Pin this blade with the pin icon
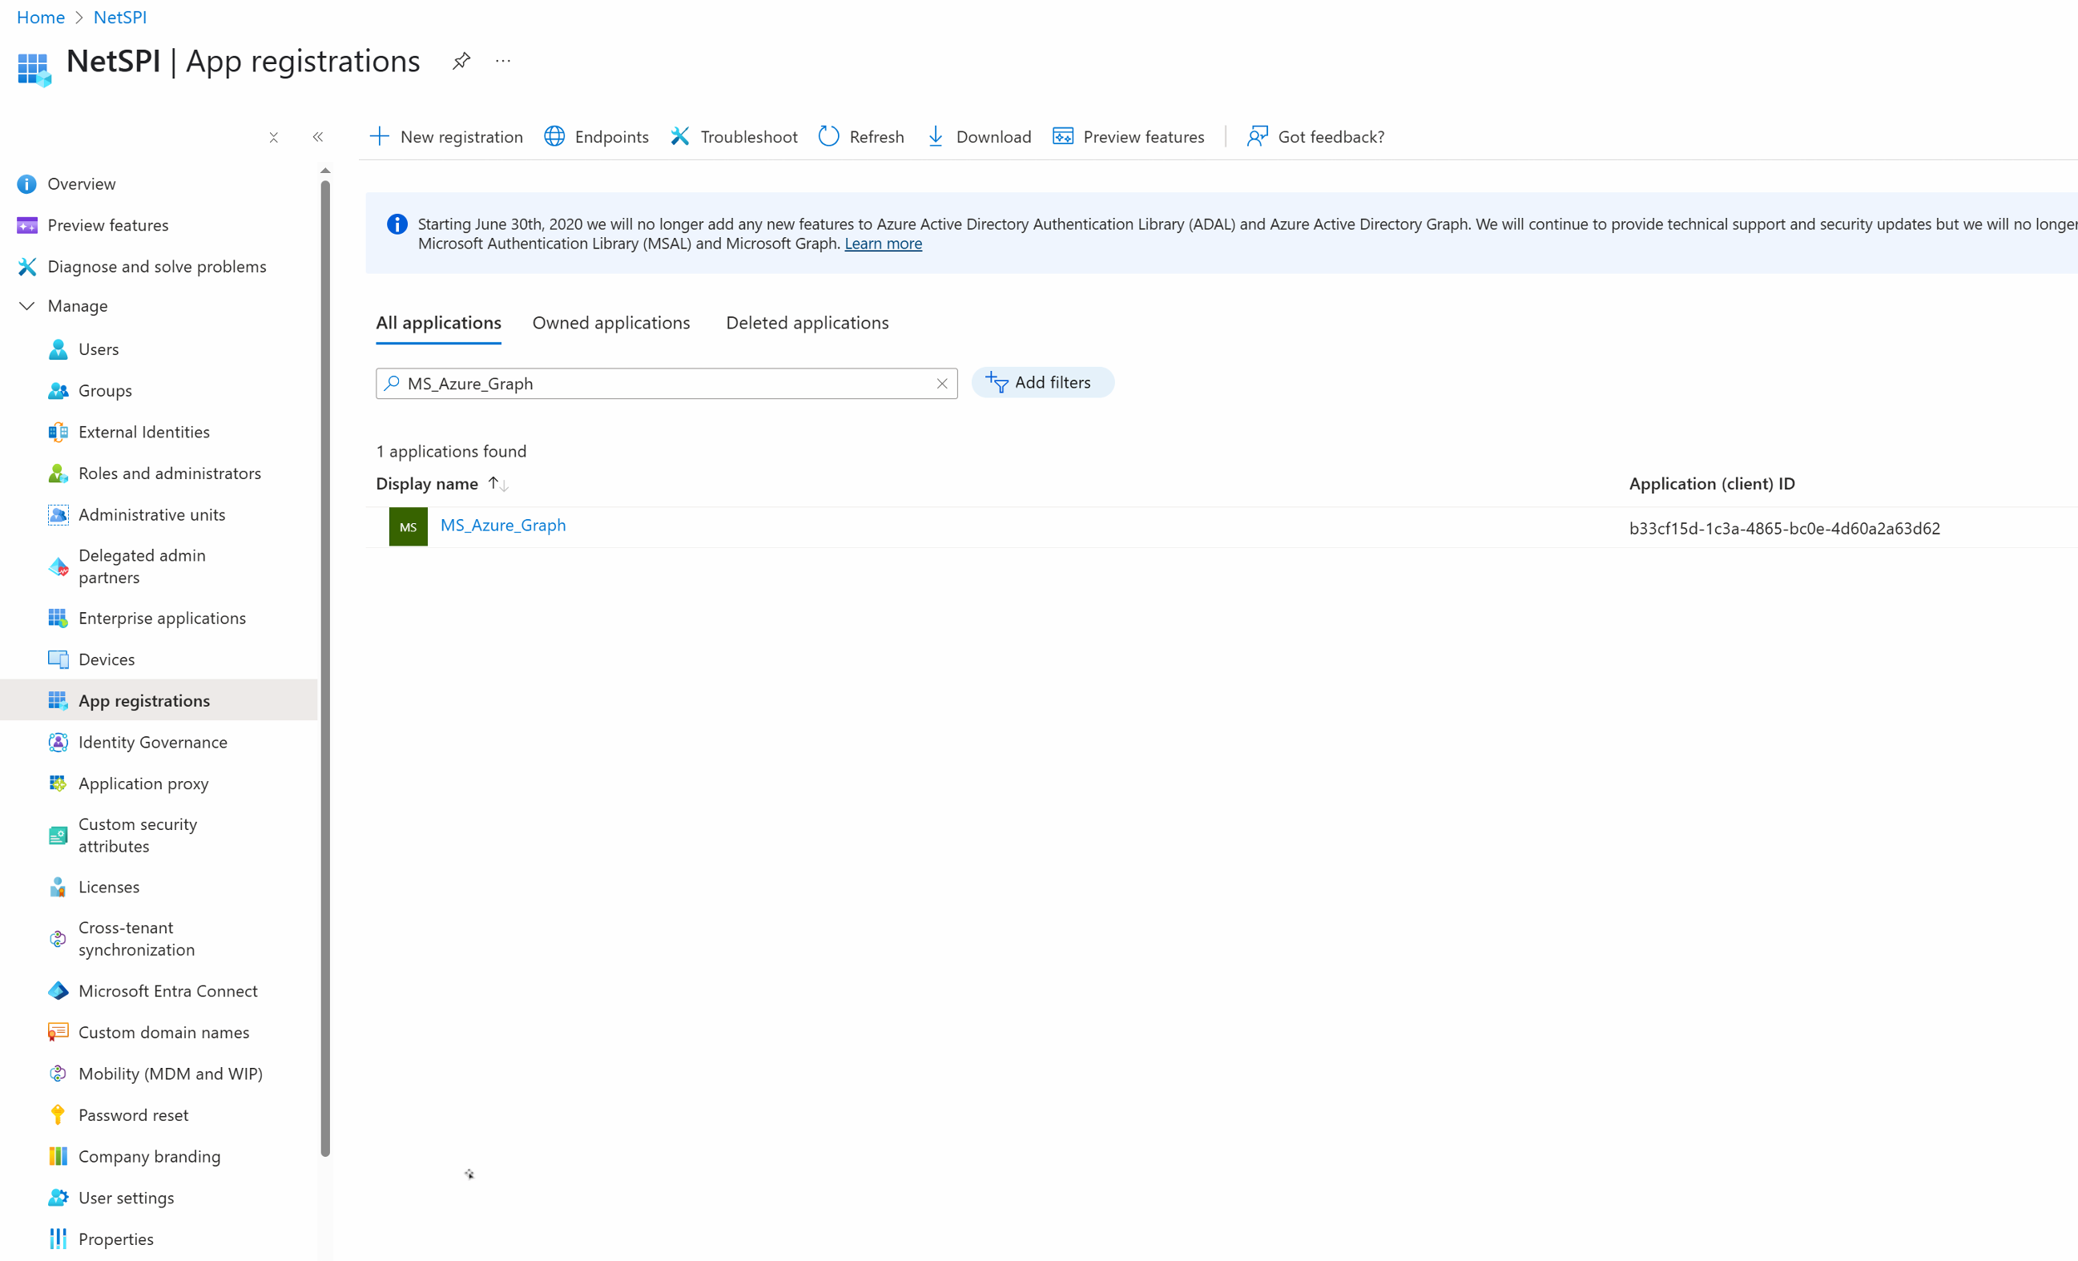Screen dimensions: 2078x1261 461,62
